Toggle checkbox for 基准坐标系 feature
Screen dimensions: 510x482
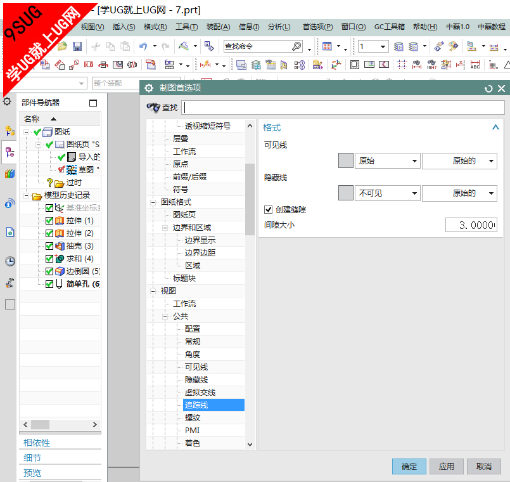click(49, 208)
